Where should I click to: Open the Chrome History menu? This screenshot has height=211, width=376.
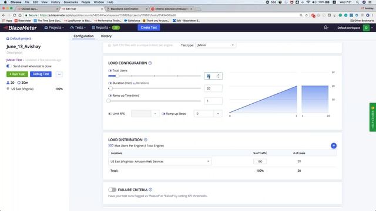click(x=55, y=2)
